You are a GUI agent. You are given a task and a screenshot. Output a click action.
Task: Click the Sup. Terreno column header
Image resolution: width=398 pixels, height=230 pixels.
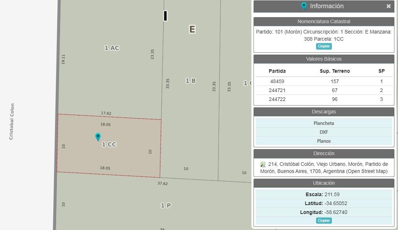(x=335, y=71)
